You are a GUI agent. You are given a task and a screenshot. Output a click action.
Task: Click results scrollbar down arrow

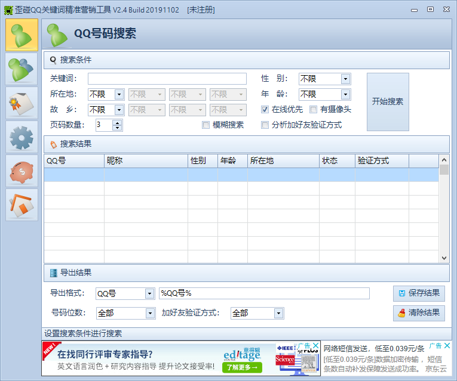click(444, 258)
